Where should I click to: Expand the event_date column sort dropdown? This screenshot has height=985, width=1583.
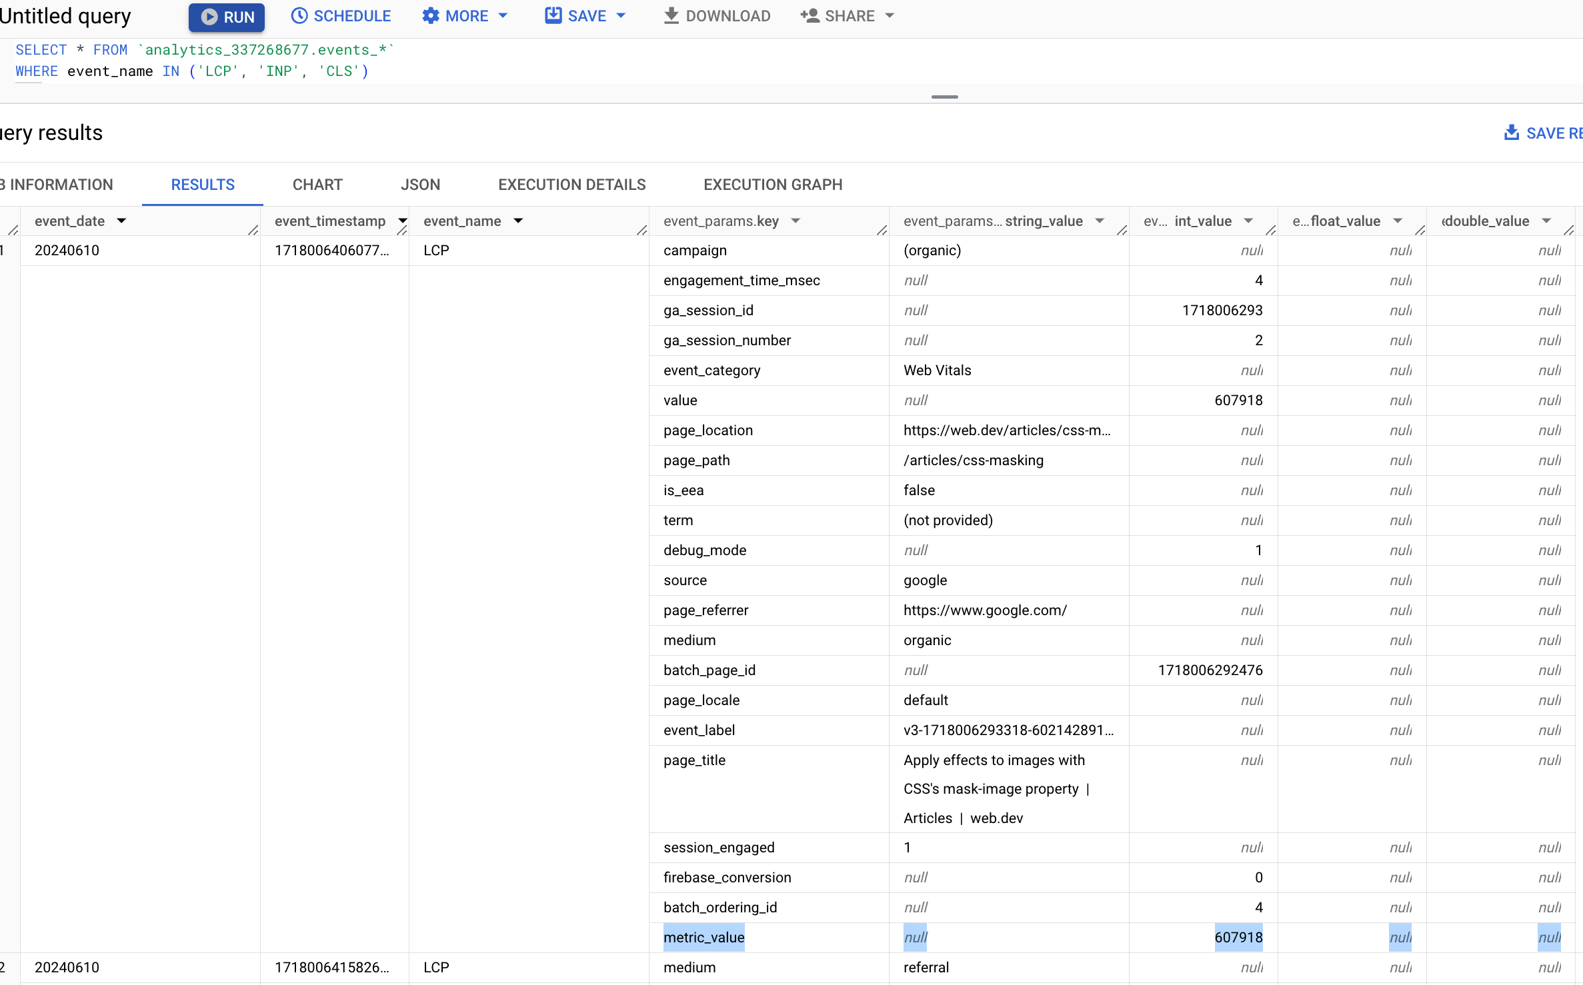(x=123, y=220)
